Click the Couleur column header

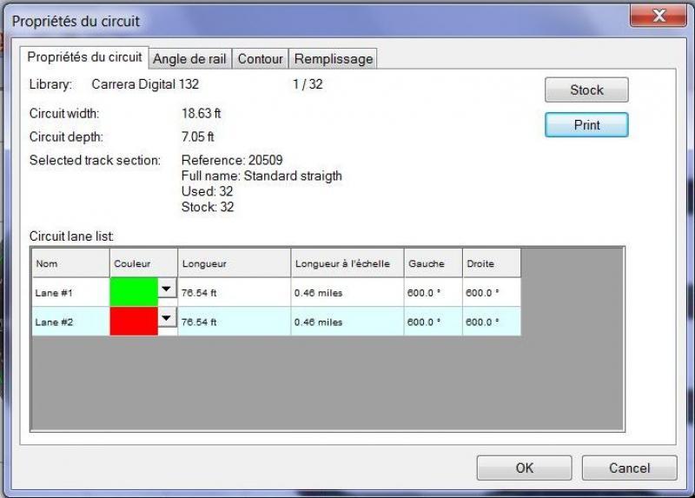143,263
